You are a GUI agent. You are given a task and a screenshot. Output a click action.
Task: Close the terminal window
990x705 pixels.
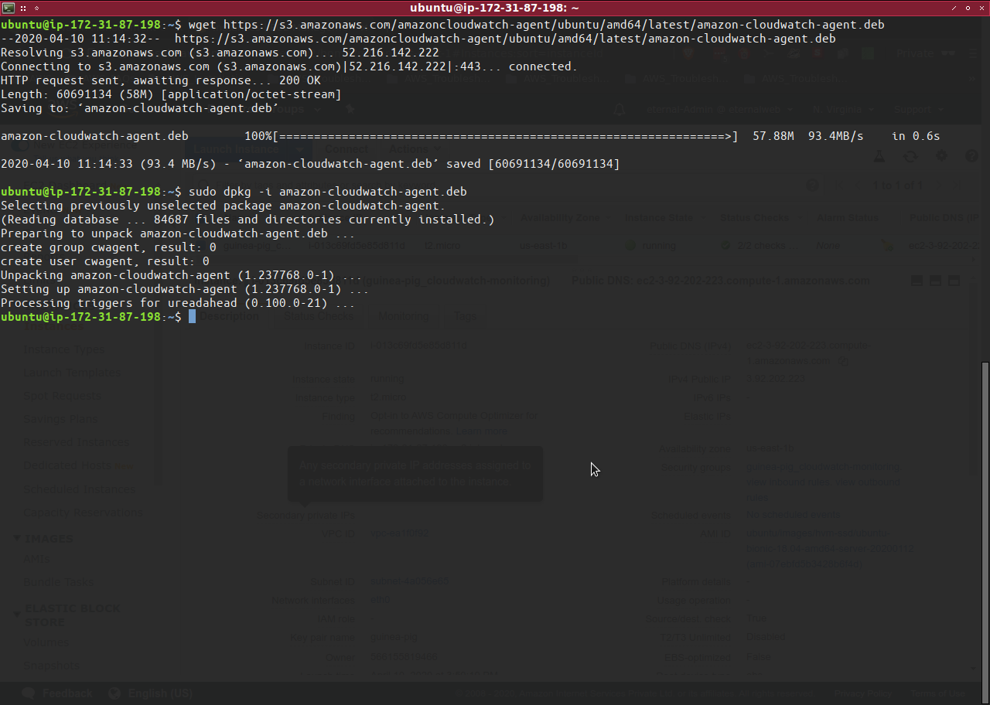click(981, 7)
